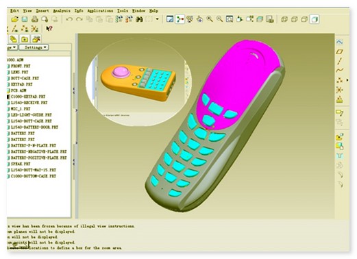Click the circular inset orange device thumbnail
The height and width of the screenshot is (259, 357).
[x=138, y=82]
